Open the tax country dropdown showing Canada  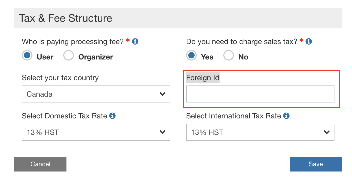click(x=96, y=94)
